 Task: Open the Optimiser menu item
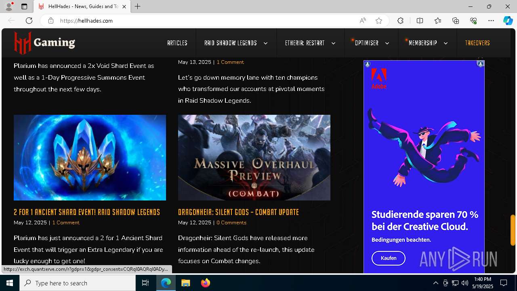click(x=367, y=43)
